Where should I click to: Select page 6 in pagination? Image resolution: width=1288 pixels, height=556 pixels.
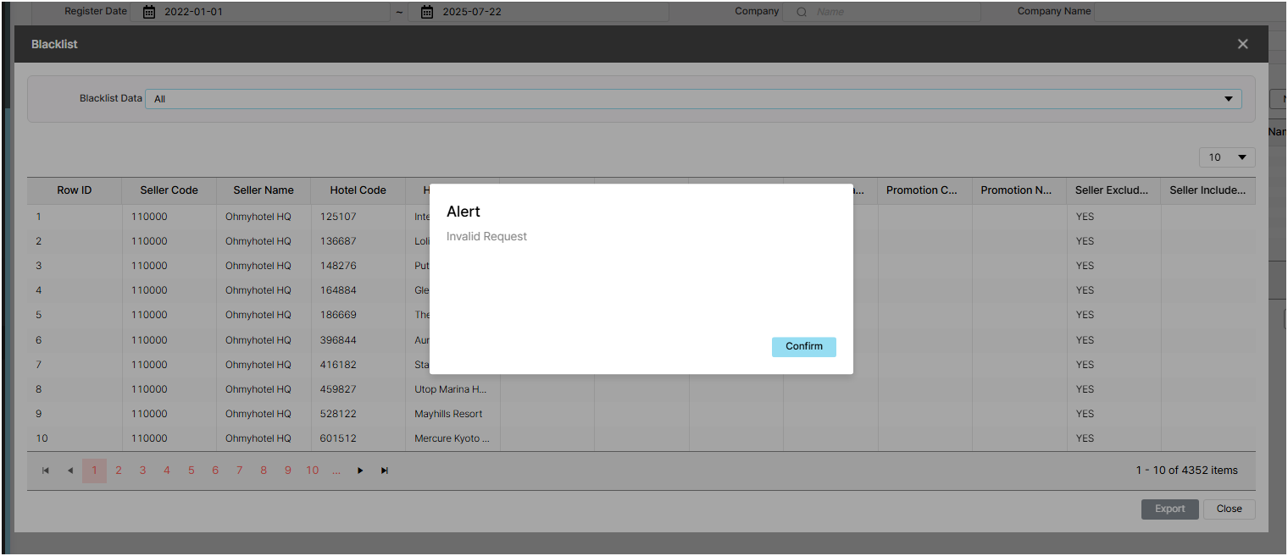(215, 471)
